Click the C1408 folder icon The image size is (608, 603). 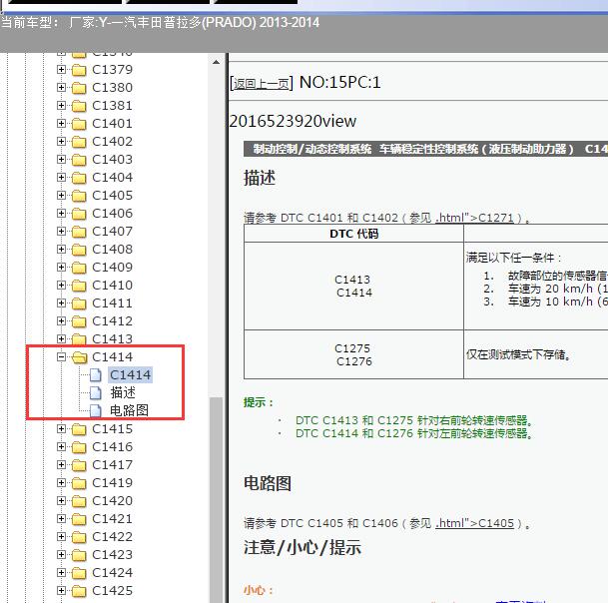click(x=79, y=249)
